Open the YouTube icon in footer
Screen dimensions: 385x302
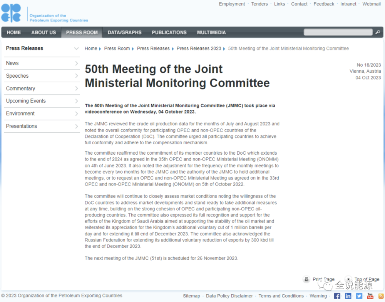[370, 296]
